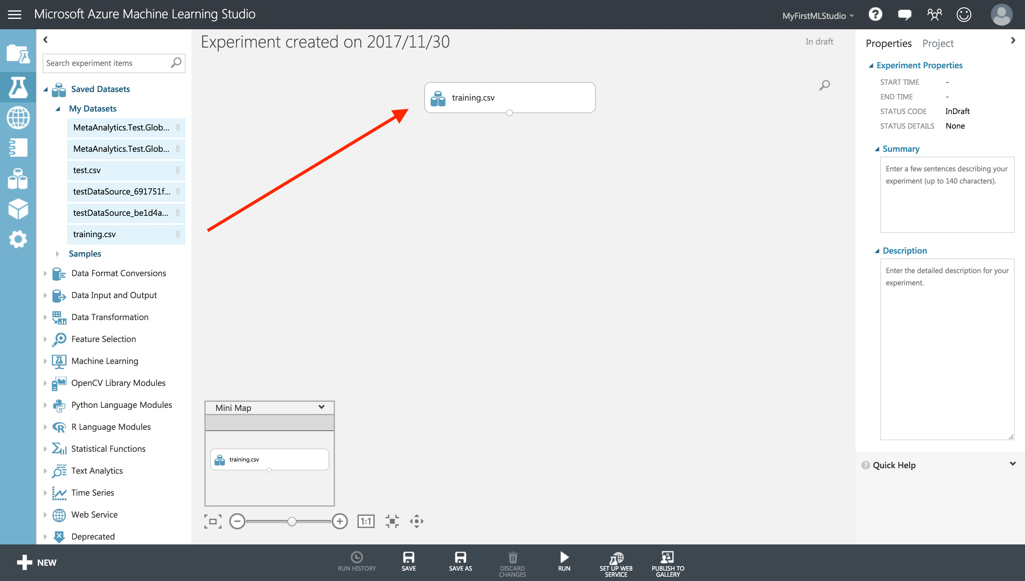Click the Description text box
This screenshot has width=1025, height=581.
[947, 349]
